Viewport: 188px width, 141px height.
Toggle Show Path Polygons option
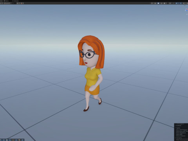point(182,130)
